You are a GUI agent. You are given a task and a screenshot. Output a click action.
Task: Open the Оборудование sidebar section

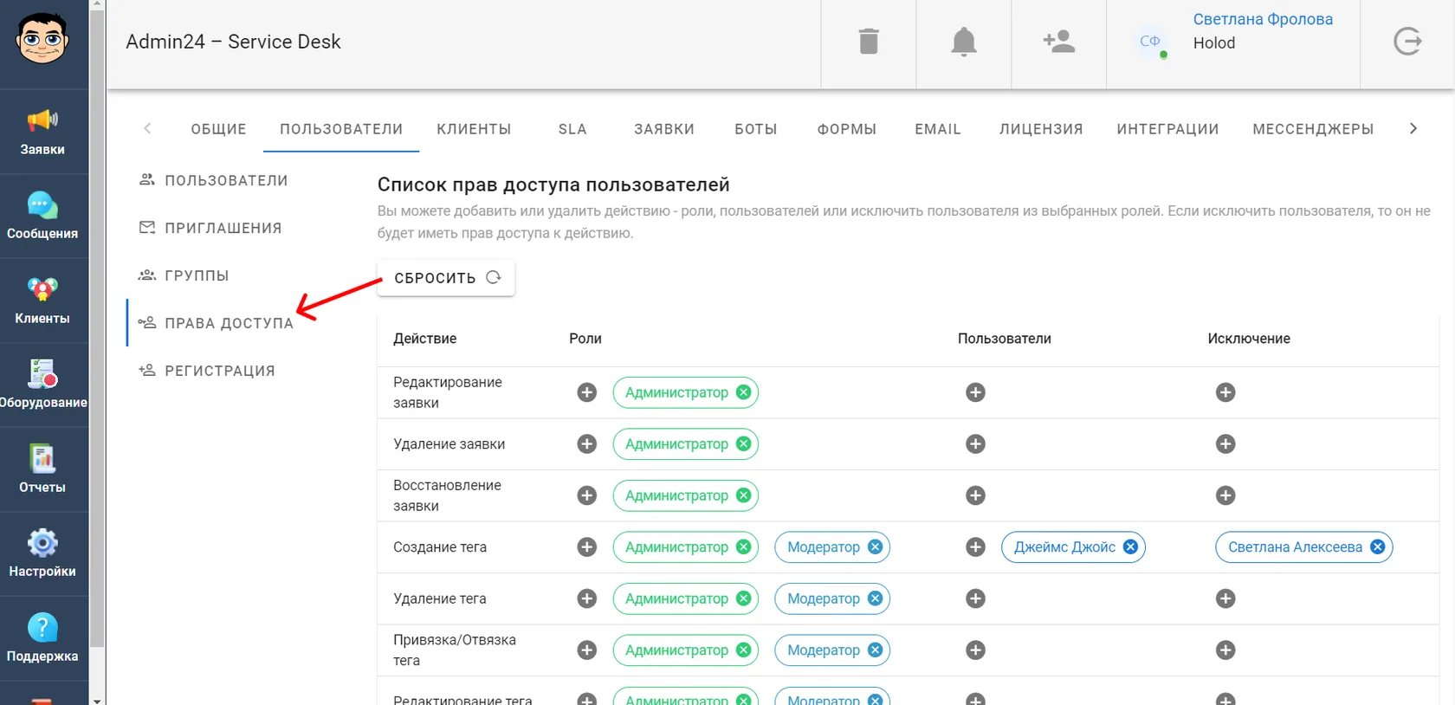tap(42, 385)
